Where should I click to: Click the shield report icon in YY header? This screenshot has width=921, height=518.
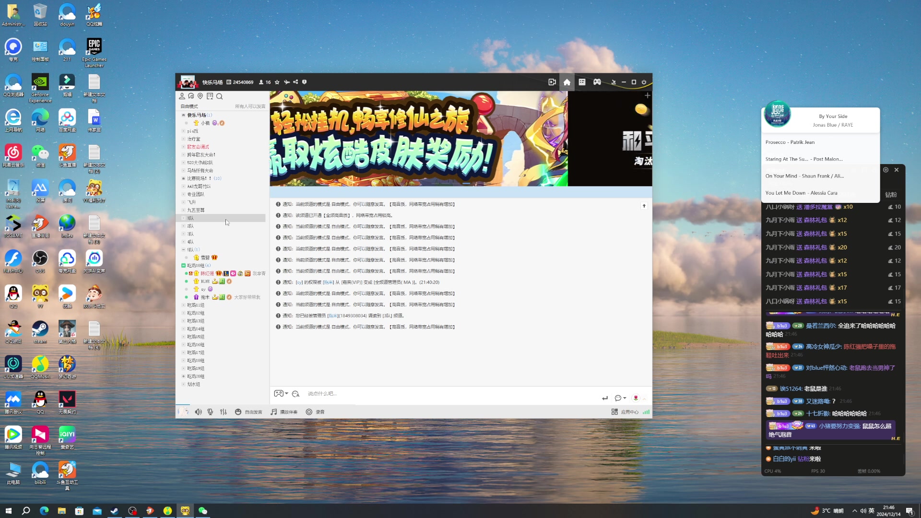304,82
